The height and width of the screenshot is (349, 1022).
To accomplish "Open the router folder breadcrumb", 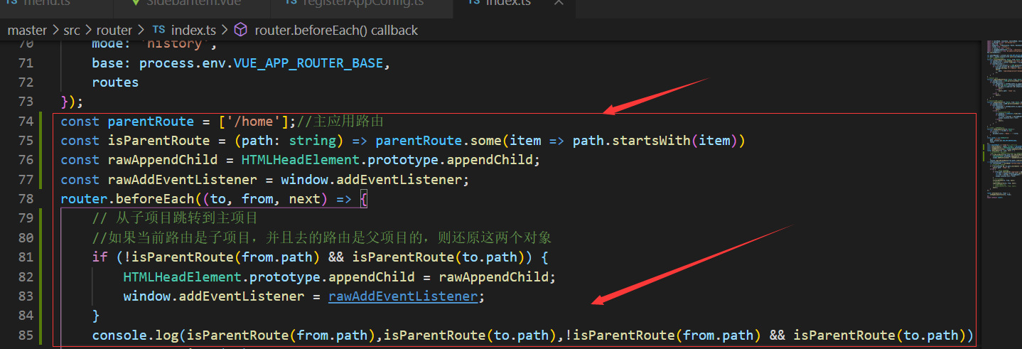I will tap(114, 30).
